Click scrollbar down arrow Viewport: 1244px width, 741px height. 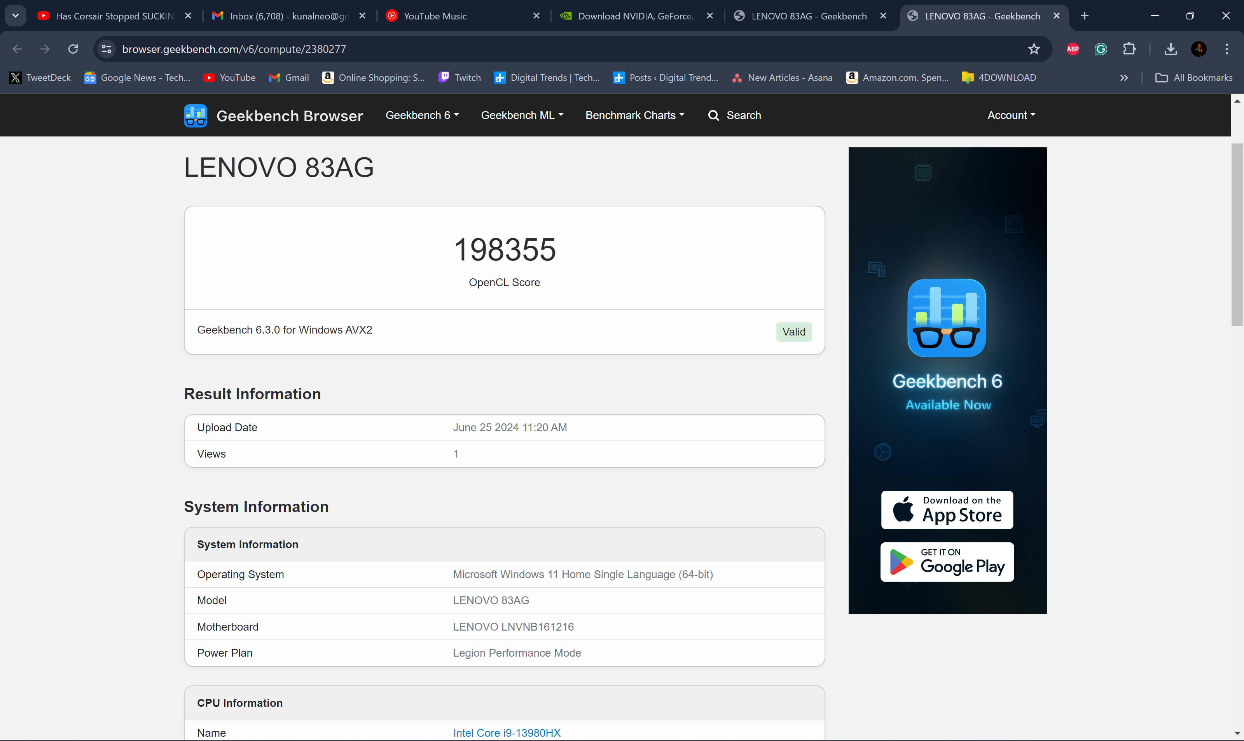pos(1237,734)
